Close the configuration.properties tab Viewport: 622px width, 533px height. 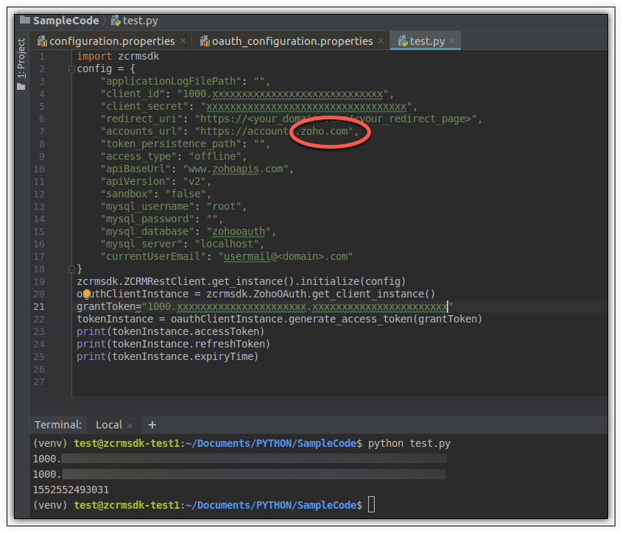click(183, 41)
